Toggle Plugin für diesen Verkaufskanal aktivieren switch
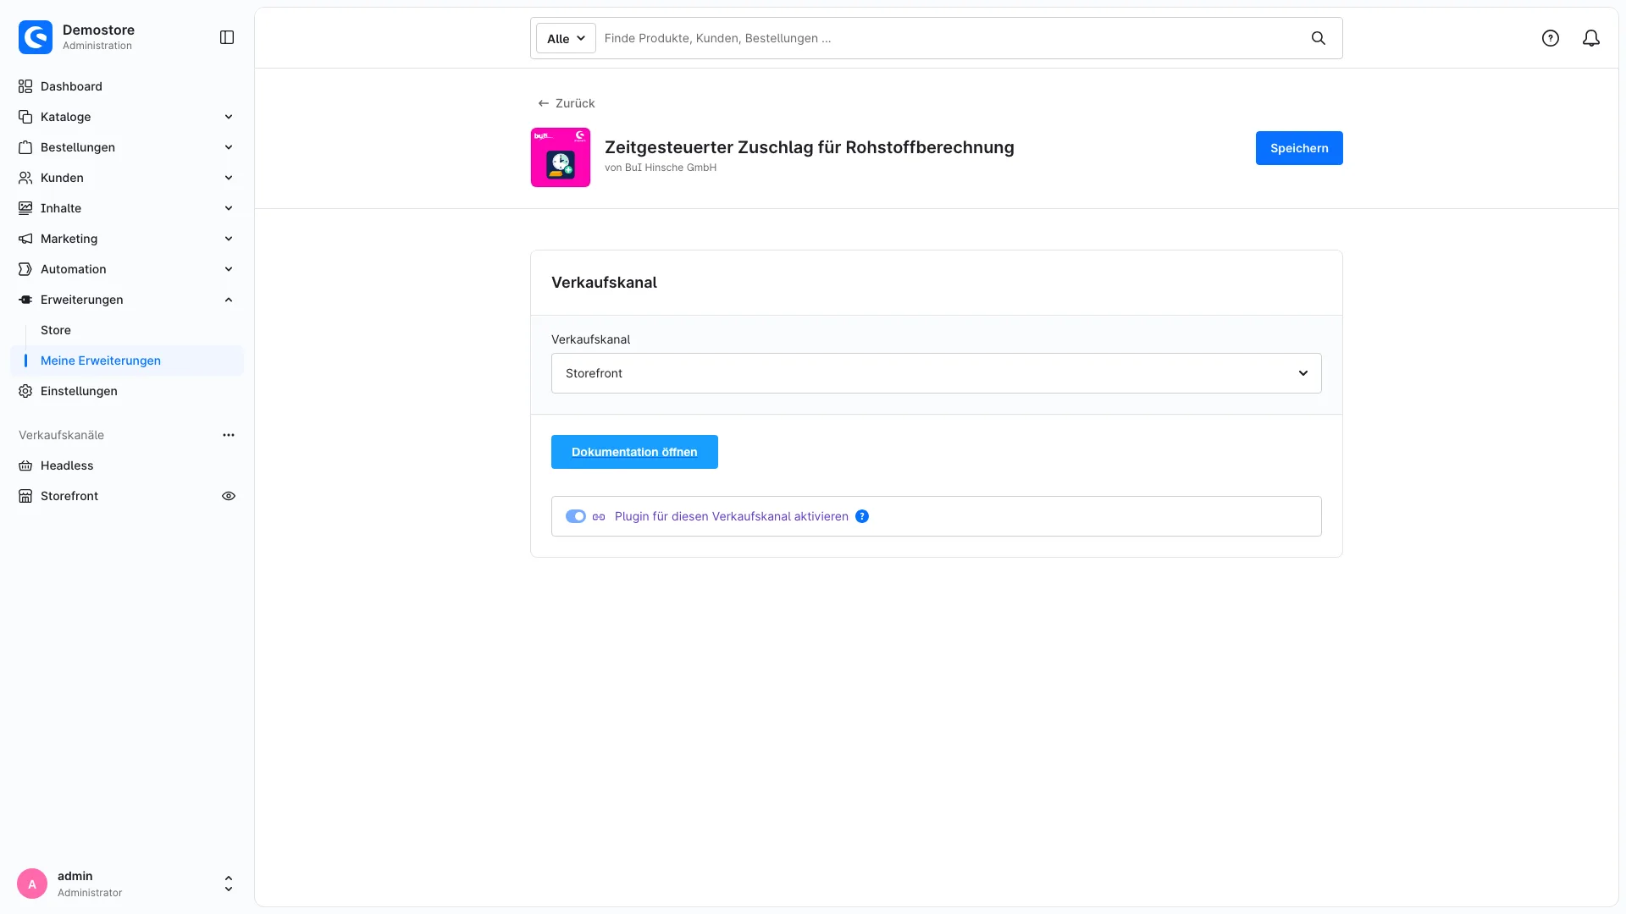Viewport: 1626px width, 914px height. point(576,516)
